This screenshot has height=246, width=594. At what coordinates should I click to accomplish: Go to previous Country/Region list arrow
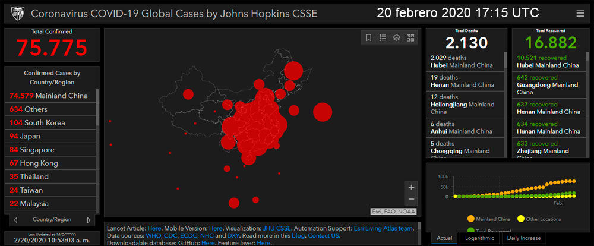(15, 220)
